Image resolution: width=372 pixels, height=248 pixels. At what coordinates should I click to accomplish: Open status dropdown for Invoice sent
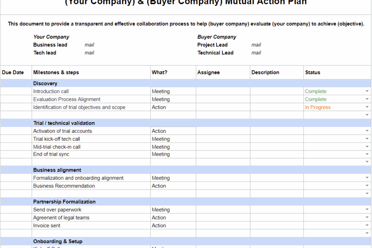(x=367, y=225)
